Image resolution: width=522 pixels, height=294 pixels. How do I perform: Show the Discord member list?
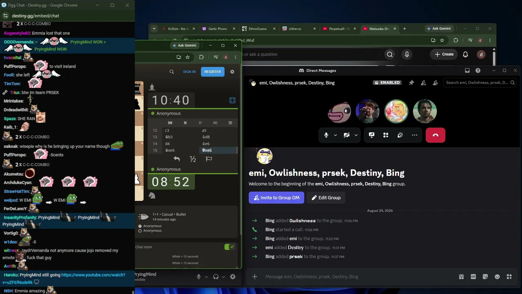pyautogui.click(x=435, y=82)
